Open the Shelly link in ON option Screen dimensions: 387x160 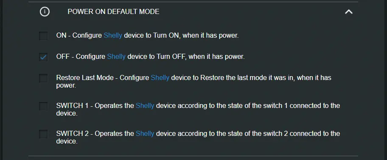tap(113, 36)
